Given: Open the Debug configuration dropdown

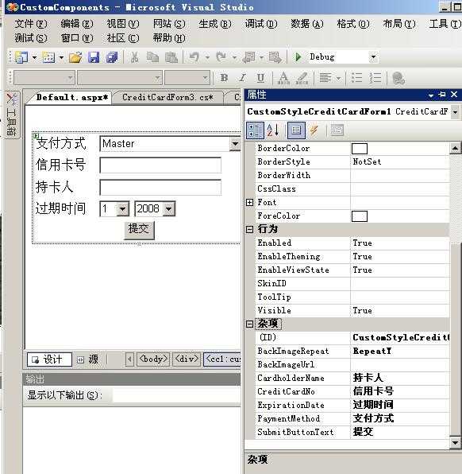Looking at the screenshot, I should click(x=373, y=56).
